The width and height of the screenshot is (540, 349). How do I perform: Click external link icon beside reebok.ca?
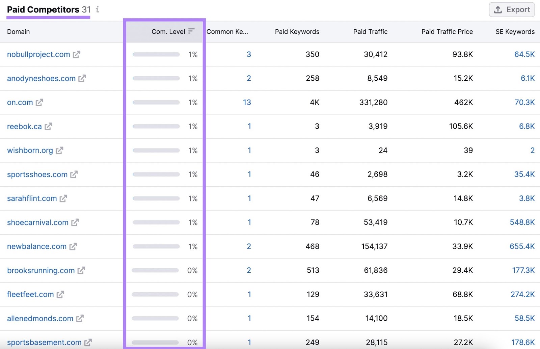click(49, 127)
